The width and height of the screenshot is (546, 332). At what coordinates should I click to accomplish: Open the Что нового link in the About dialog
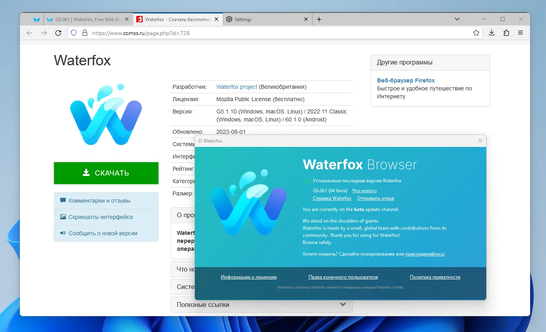point(364,191)
